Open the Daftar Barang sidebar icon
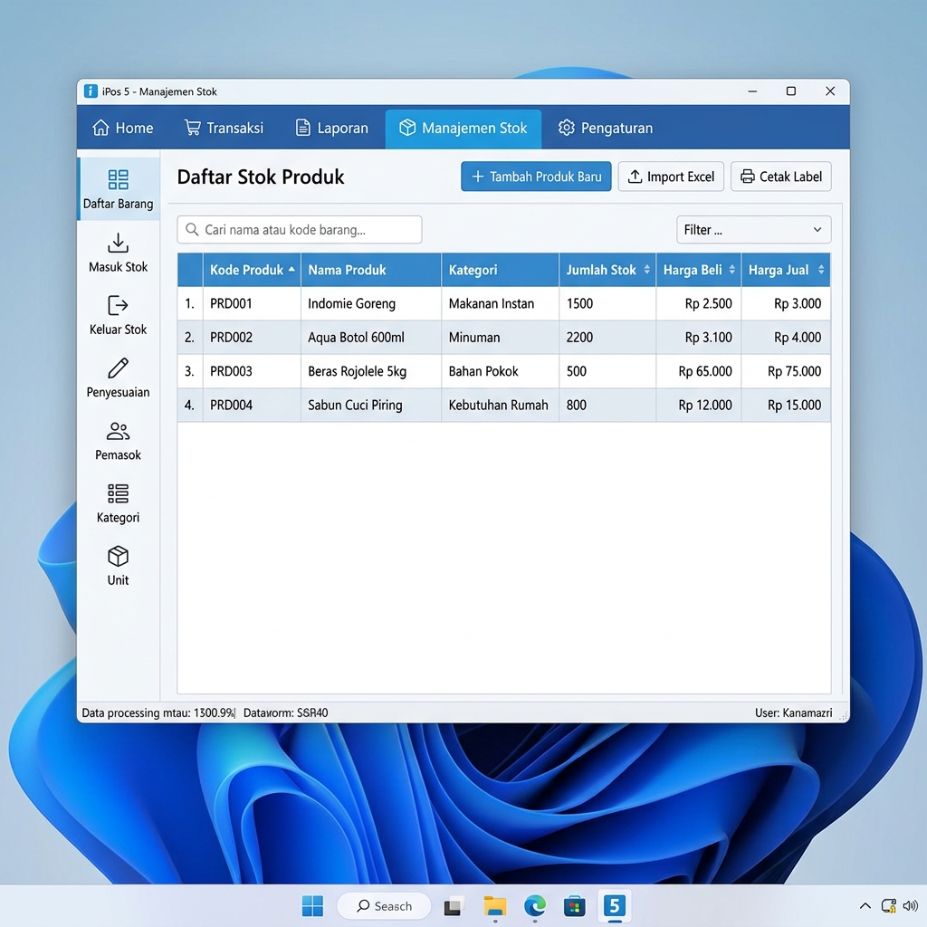 click(x=118, y=179)
